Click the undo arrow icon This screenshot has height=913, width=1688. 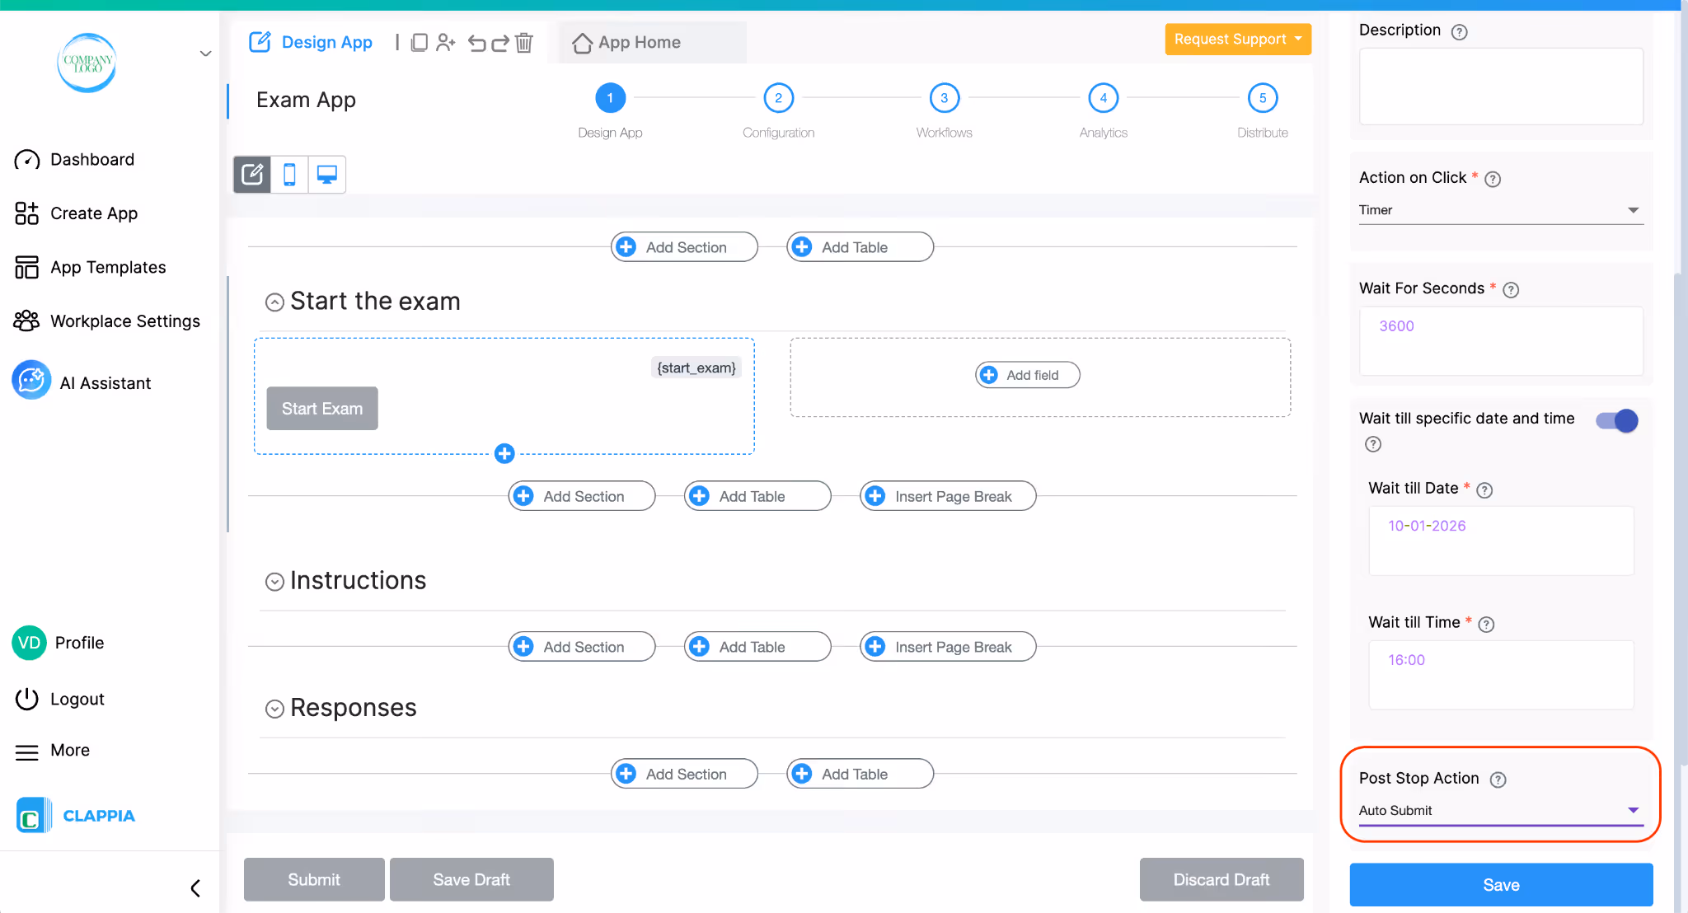pyautogui.click(x=476, y=42)
